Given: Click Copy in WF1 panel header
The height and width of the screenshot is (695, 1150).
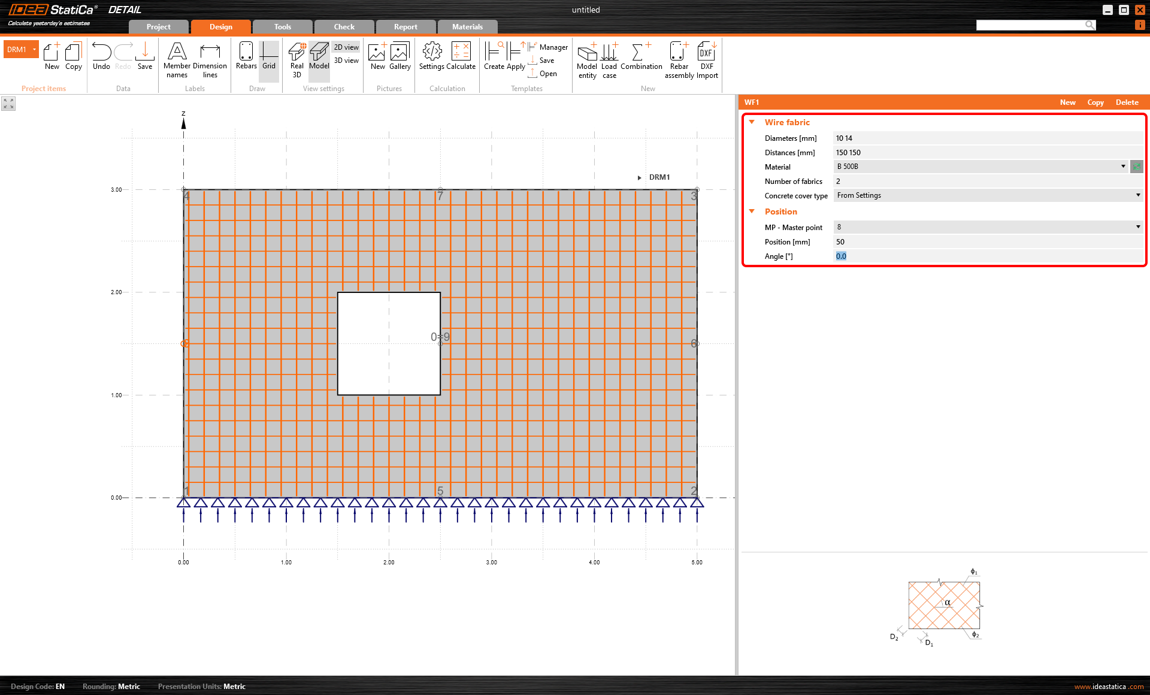Looking at the screenshot, I should (1095, 102).
